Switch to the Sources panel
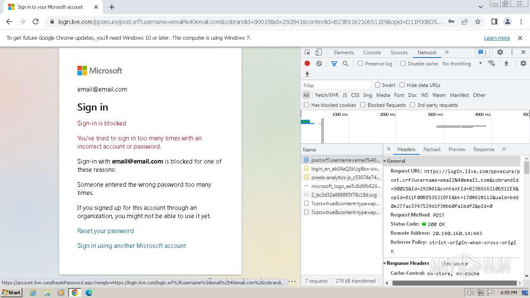This screenshot has height=298, width=530. (399, 53)
